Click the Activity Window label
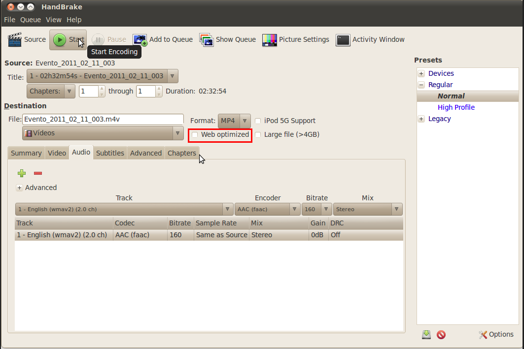Screen dimensions: 524x349 point(378,39)
